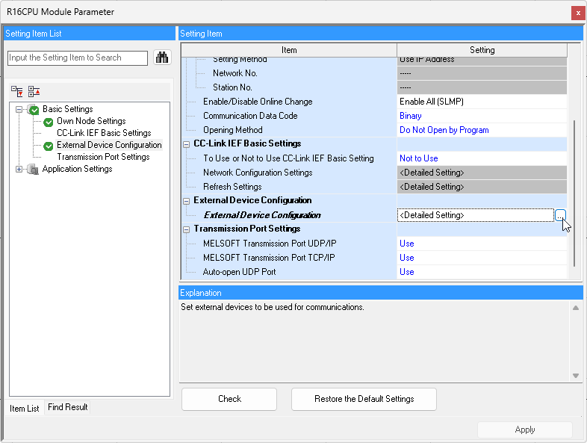The height and width of the screenshot is (443, 587).
Task: Click the Check button
Action: (229, 399)
